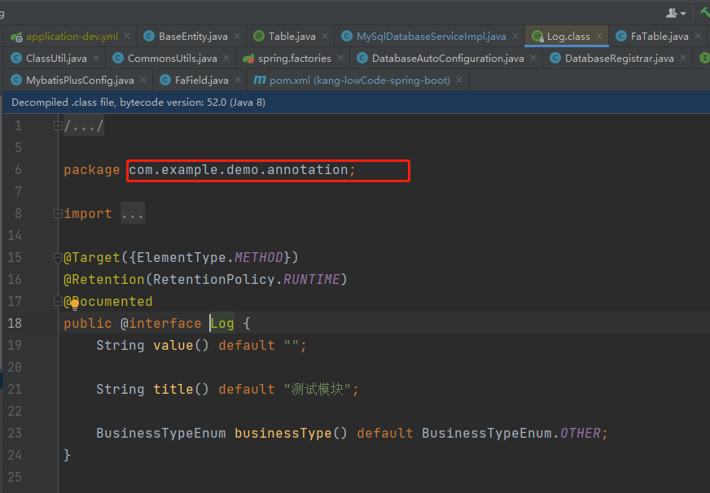Click the spring.factories leaf icon
This screenshot has width=710, height=493.
pos(248,59)
